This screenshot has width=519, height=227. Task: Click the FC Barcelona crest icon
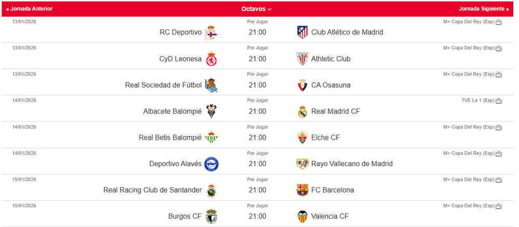pos(302,190)
